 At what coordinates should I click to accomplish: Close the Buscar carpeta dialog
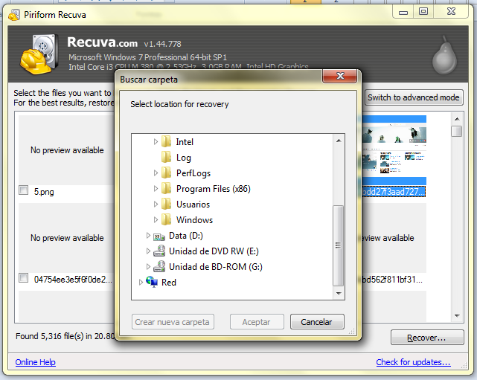[342, 77]
